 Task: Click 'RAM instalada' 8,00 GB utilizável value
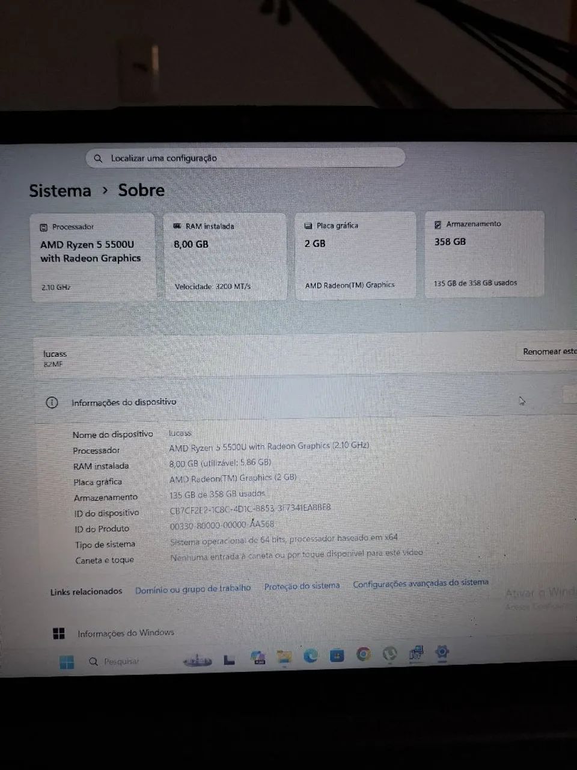(220, 463)
